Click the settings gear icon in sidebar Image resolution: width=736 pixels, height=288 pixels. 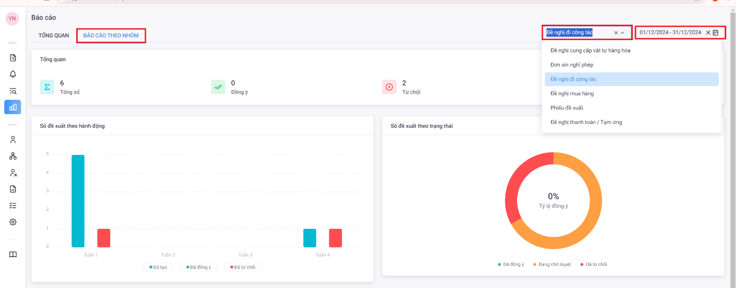click(13, 222)
